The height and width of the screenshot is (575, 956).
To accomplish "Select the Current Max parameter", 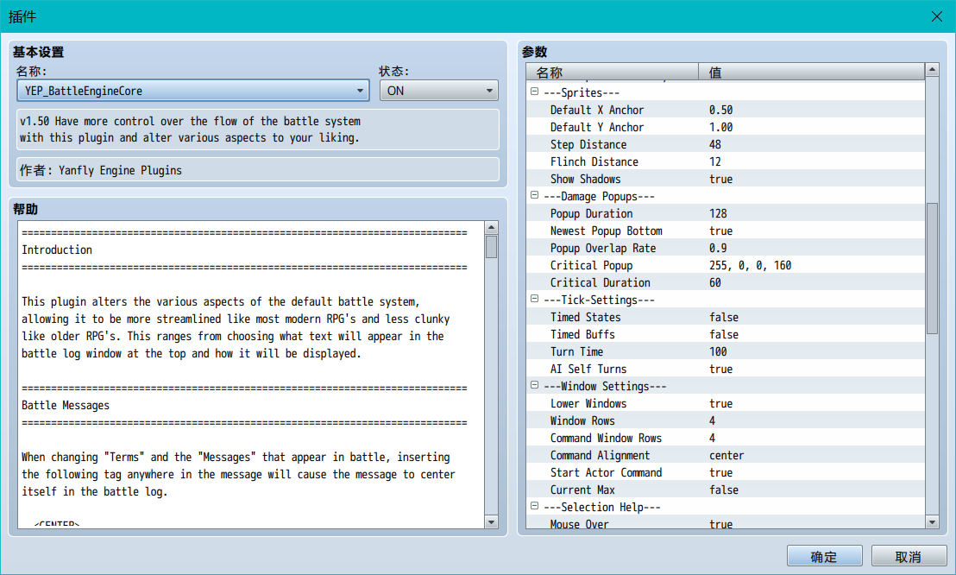I will (x=726, y=490).
